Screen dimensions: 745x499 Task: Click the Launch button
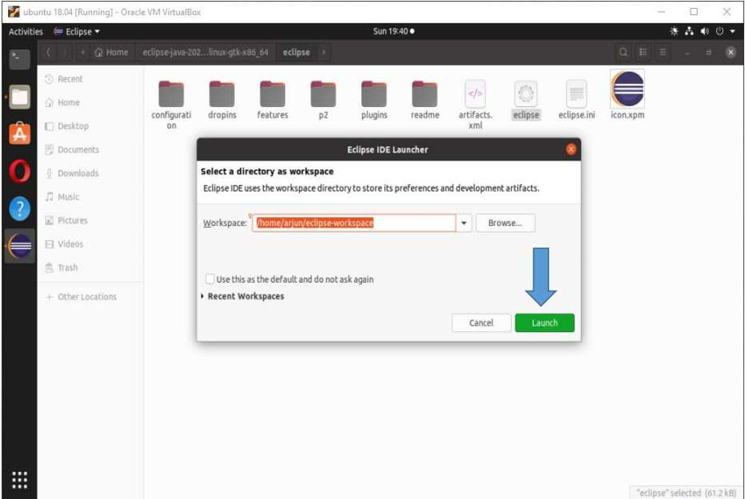coord(544,323)
